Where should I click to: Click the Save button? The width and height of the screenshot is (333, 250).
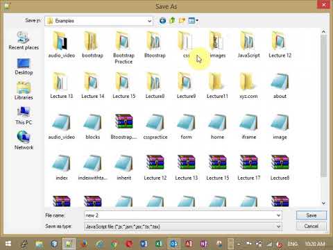click(x=311, y=215)
